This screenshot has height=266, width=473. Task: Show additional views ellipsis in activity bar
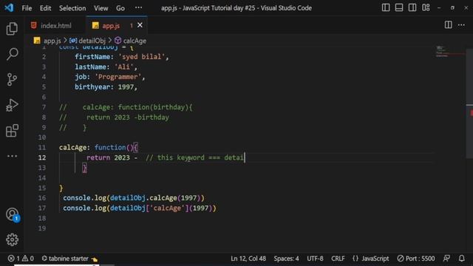tap(12, 156)
